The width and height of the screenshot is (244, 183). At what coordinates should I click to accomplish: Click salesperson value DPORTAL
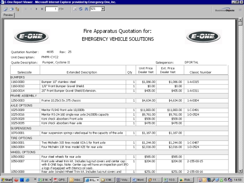tap(191, 62)
